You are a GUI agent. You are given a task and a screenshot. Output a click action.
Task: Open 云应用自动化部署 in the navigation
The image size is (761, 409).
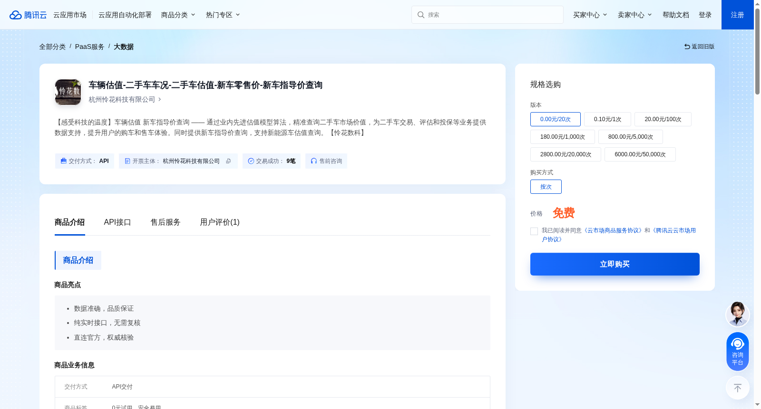pos(125,15)
